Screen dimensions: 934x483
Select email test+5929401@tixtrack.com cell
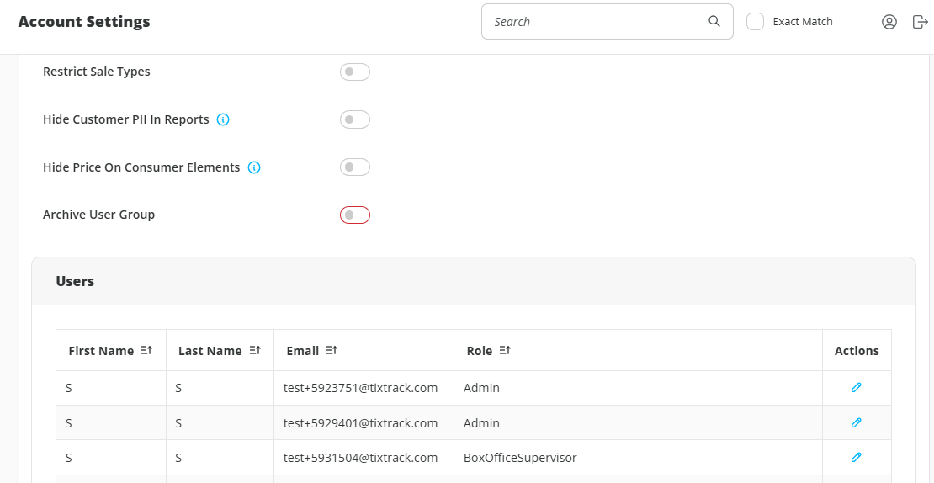(x=364, y=423)
